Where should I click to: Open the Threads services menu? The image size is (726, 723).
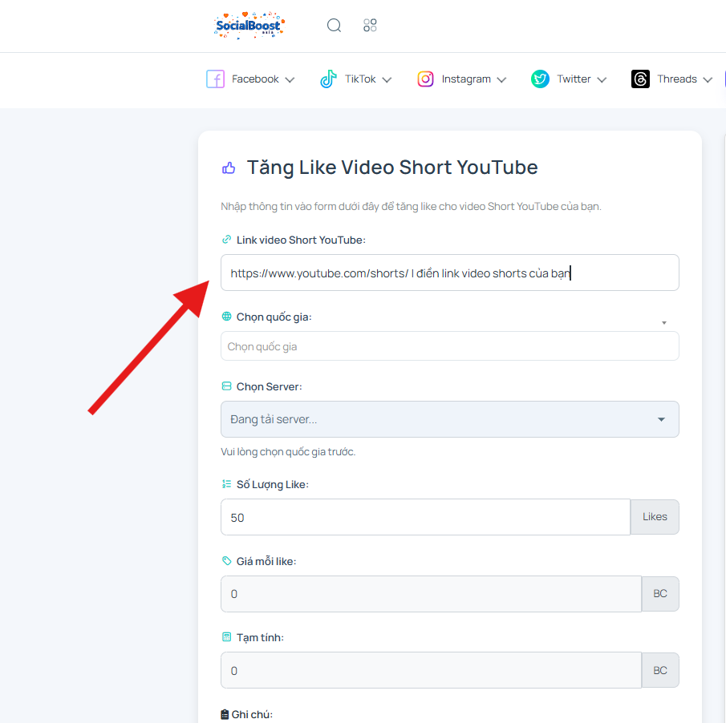click(671, 79)
